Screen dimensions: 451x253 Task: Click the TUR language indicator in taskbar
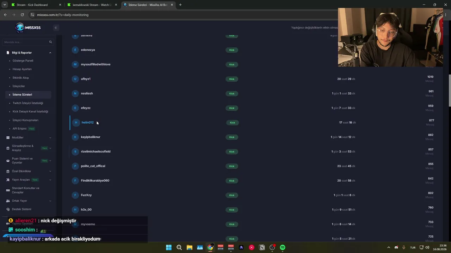[413, 247]
